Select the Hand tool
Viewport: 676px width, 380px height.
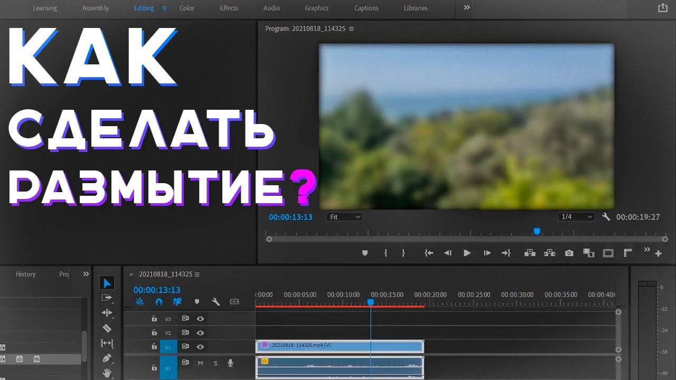[x=107, y=373]
